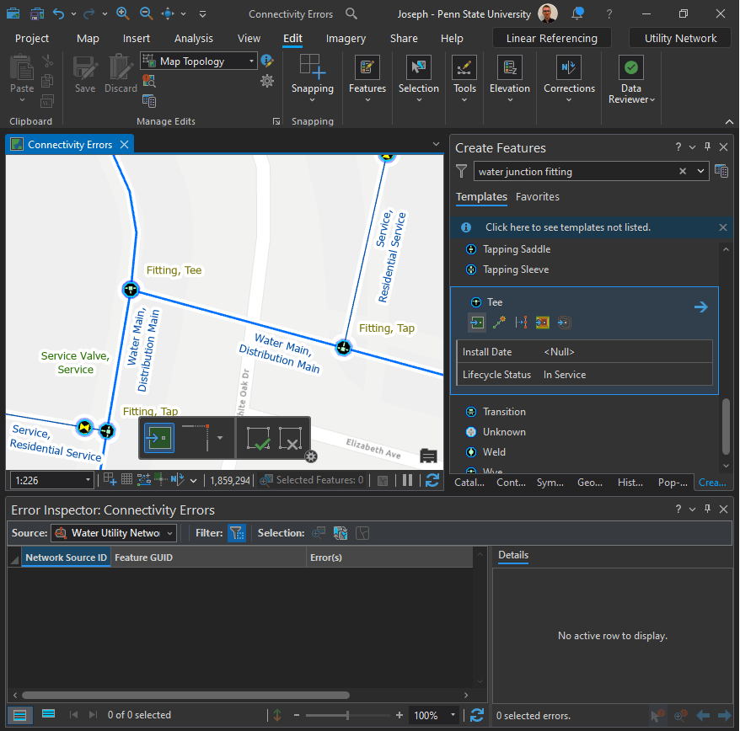This screenshot has width=740, height=731.
Task: Switch to the Favorites tab
Action: [x=537, y=197]
